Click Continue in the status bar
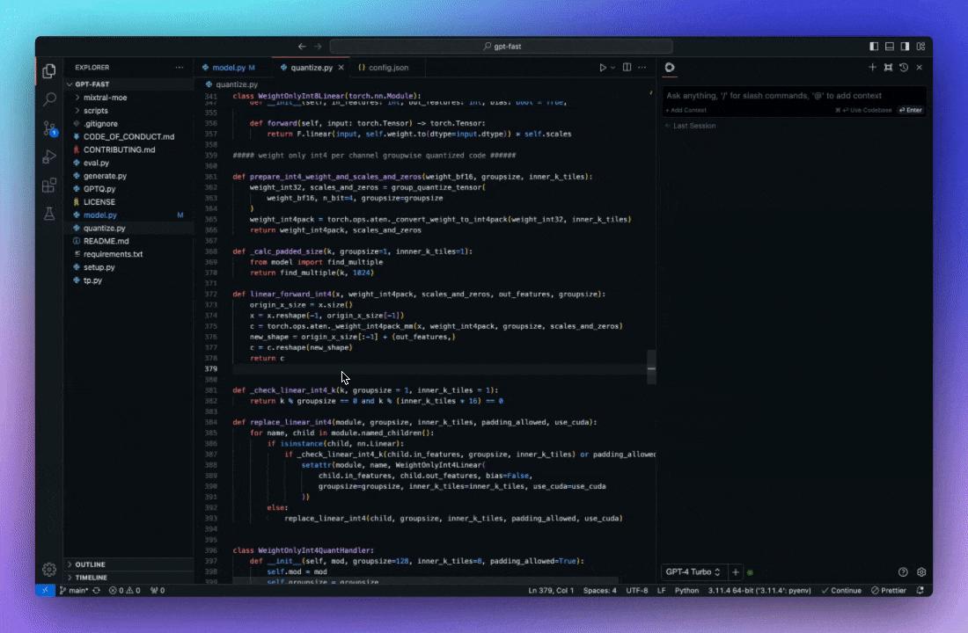The image size is (968, 633). tap(841, 590)
